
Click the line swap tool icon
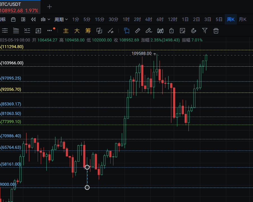(x=111, y=31)
